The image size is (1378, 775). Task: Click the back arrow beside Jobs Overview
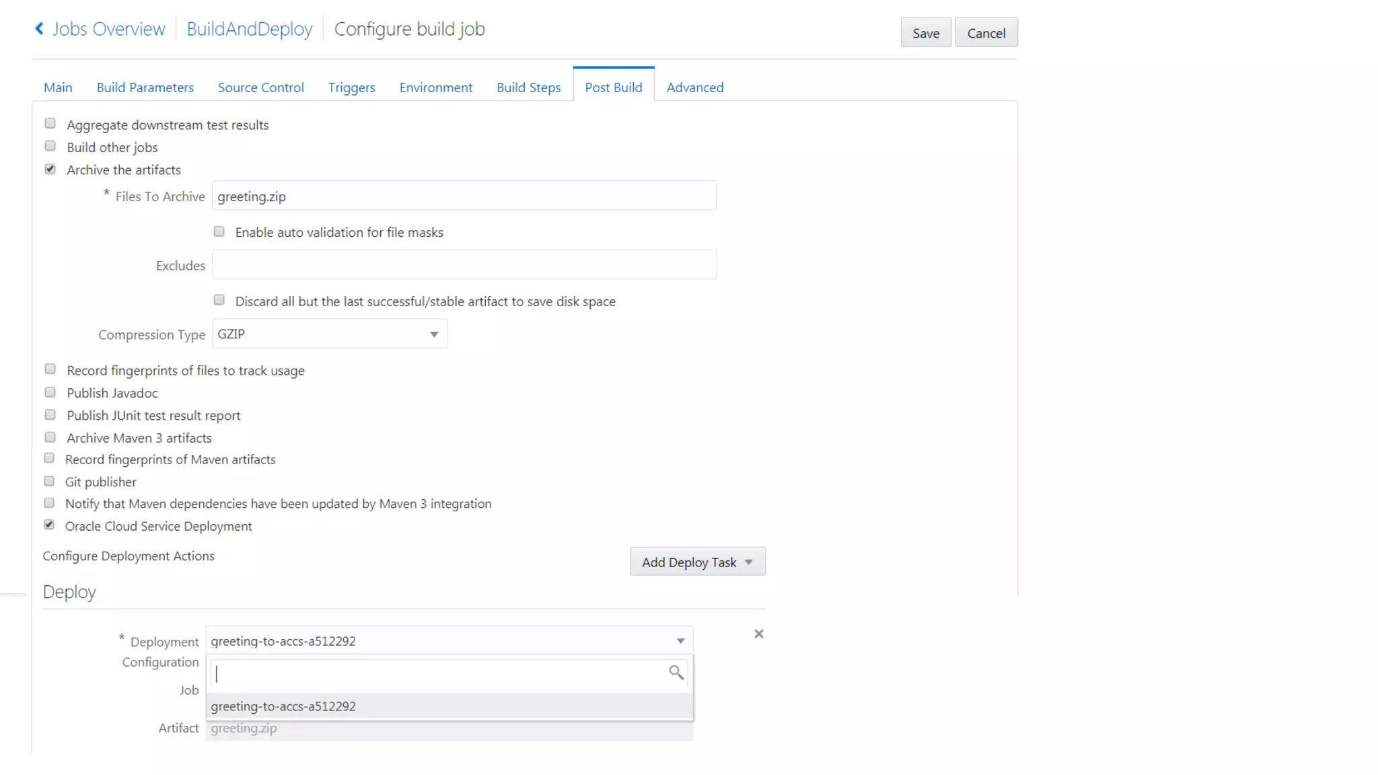click(x=39, y=28)
